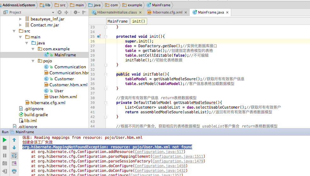Collapse the src folder
This screenshot has height=176, width=310.
[14, 31]
